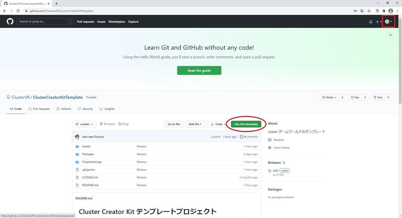Image resolution: width=402 pixels, height=218 pixels.
Task: Open a new browser tab
Action: [56, 3]
